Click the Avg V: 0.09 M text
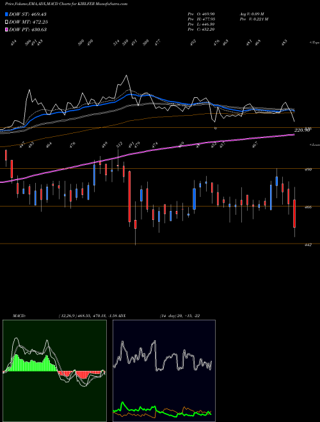The width and height of the screenshot is (320, 422). (x=252, y=13)
